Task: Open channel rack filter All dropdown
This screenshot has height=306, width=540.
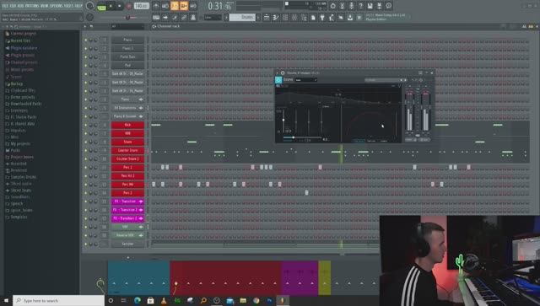Action: click(x=127, y=26)
